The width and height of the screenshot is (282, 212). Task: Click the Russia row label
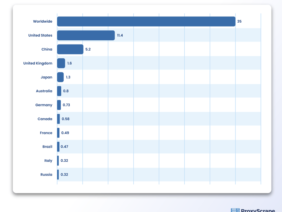coord(46,174)
